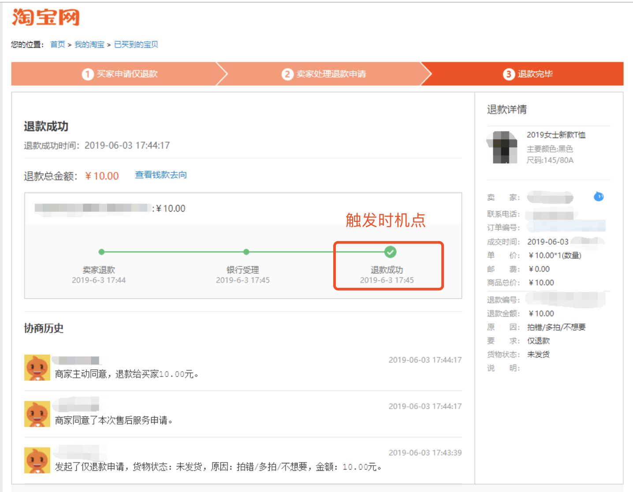Click the 退款成功时间 2019-06-03 17:44:17 text
Screen dimensions: 633x492
97,145
